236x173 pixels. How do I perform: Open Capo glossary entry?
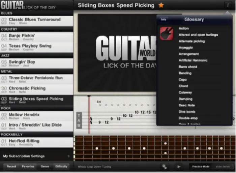pyautogui.click(x=183, y=80)
